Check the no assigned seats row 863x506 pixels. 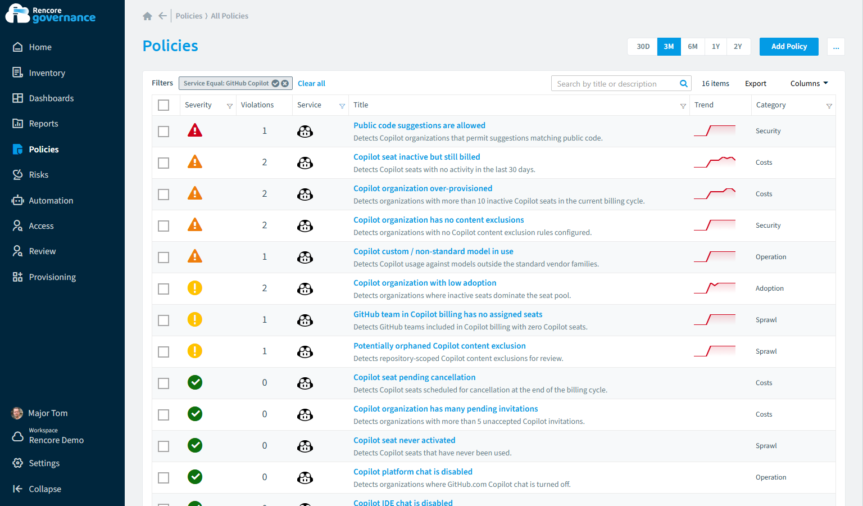(x=163, y=320)
